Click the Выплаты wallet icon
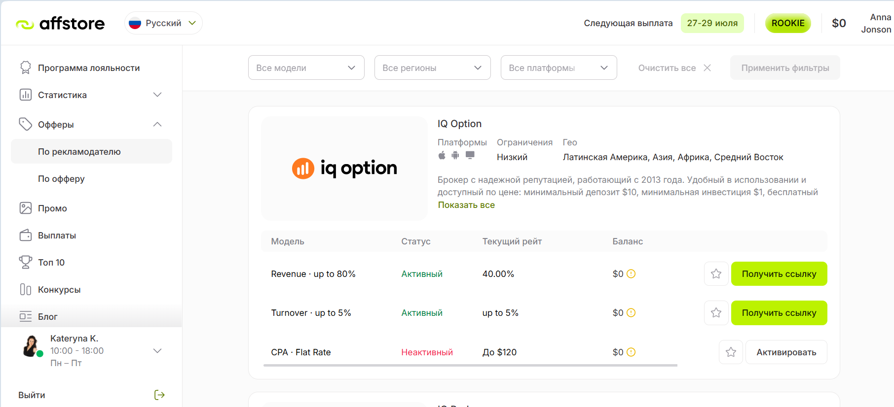The height and width of the screenshot is (407, 894). pyautogui.click(x=26, y=235)
